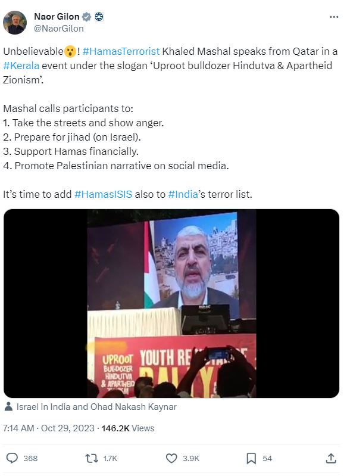Click the blue verified badge icon
The image size is (347, 476).
point(87,17)
